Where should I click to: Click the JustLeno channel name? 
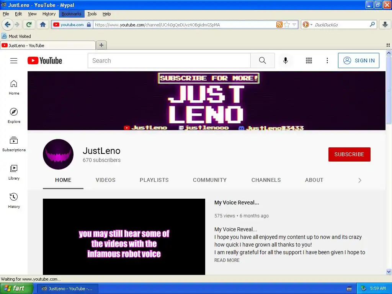[101, 151]
